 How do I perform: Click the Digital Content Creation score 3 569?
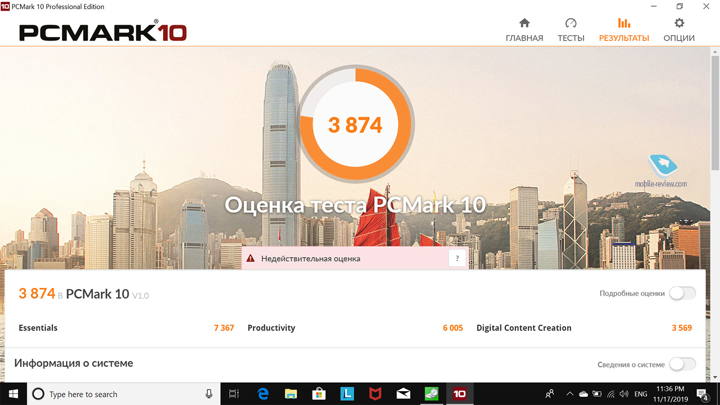(x=681, y=328)
